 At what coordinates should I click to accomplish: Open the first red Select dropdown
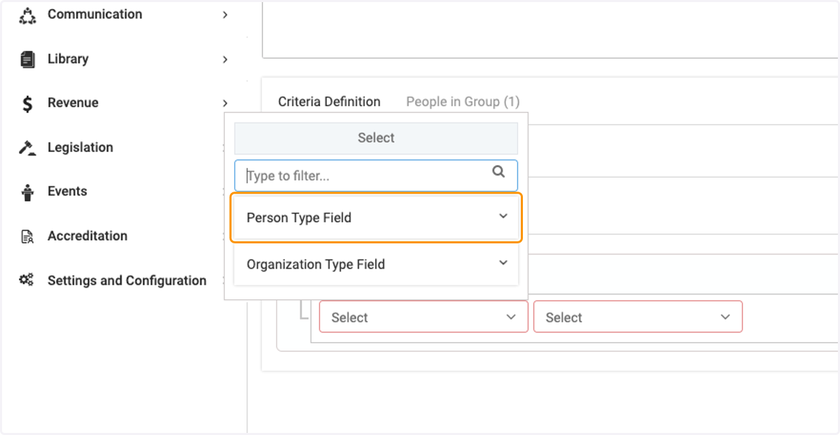point(423,317)
